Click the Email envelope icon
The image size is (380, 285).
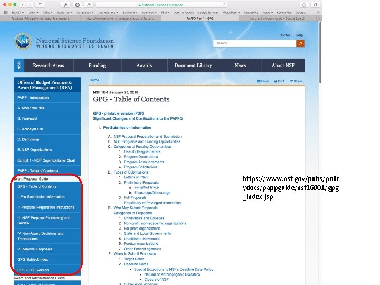click(258, 81)
